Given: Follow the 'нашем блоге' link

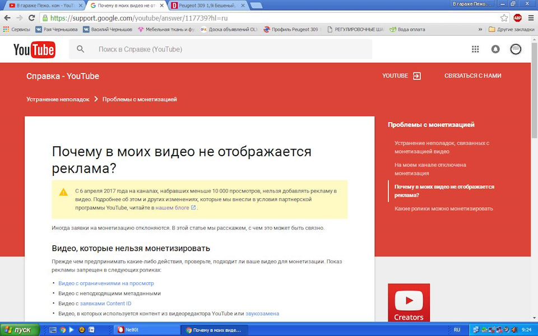Looking at the screenshot, I should click(172, 207).
